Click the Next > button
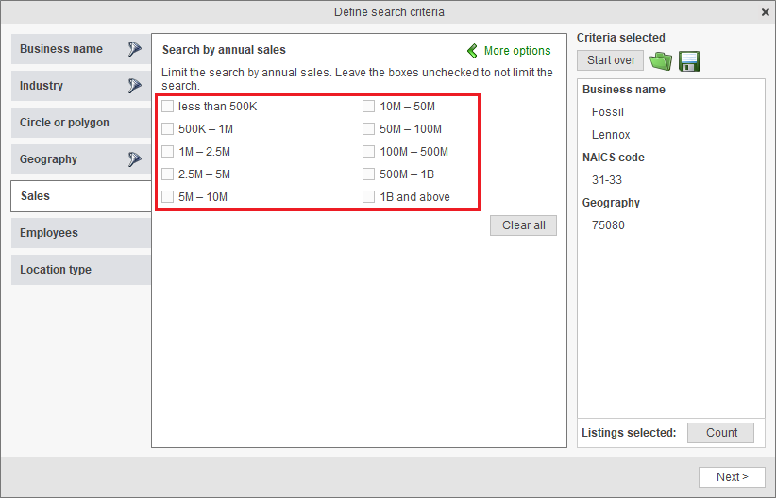The width and height of the screenshot is (776, 498). click(x=732, y=477)
